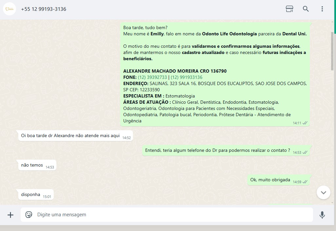The image size is (336, 231).
Task: Open the emoji and sticker picker
Action: 29,215
